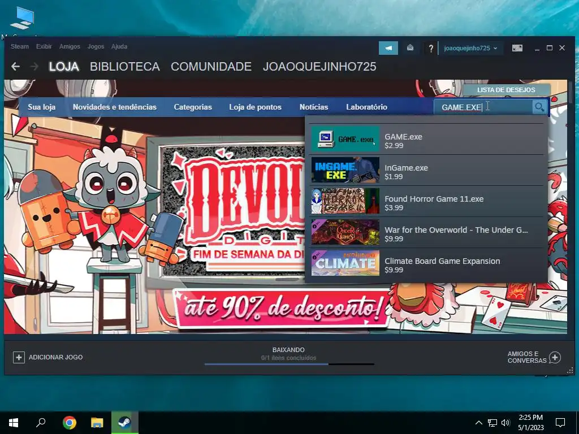
Task: Click InGame.exe result thumbnail
Action: 345,170
